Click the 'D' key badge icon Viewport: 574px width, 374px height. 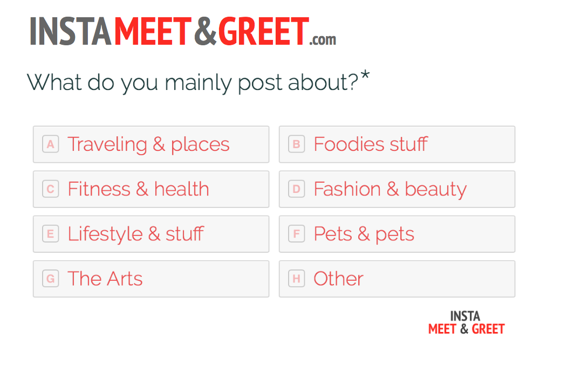[x=296, y=189]
